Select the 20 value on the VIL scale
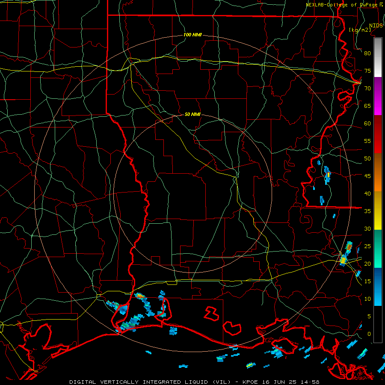The image size is (385, 385). (x=367, y=264)
